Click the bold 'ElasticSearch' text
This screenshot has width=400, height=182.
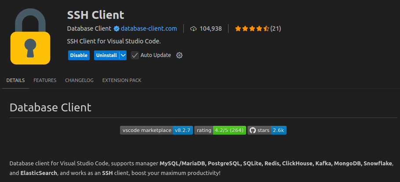(x=39, y=173)
